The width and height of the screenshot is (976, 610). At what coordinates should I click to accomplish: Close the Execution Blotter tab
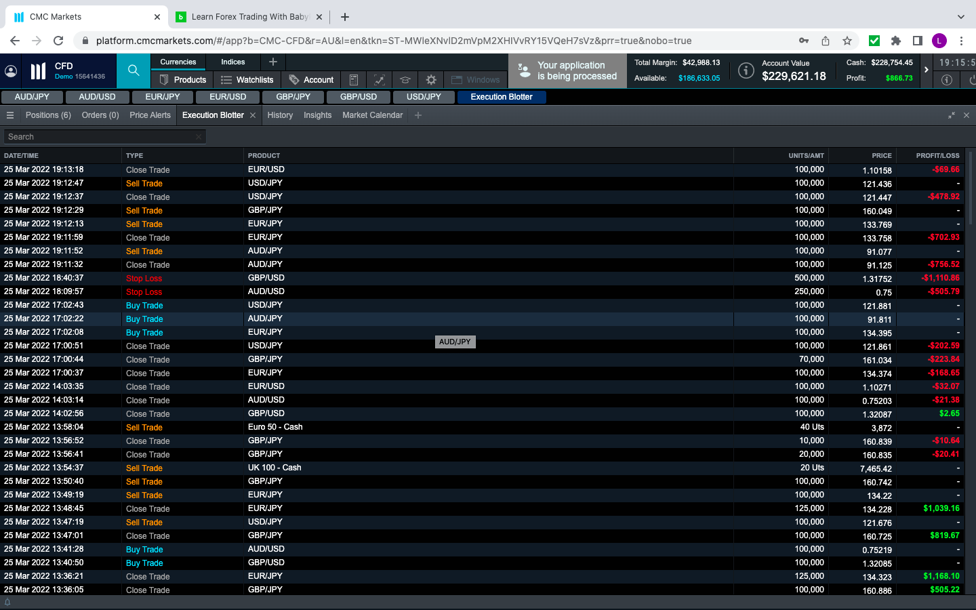[253, 115]
